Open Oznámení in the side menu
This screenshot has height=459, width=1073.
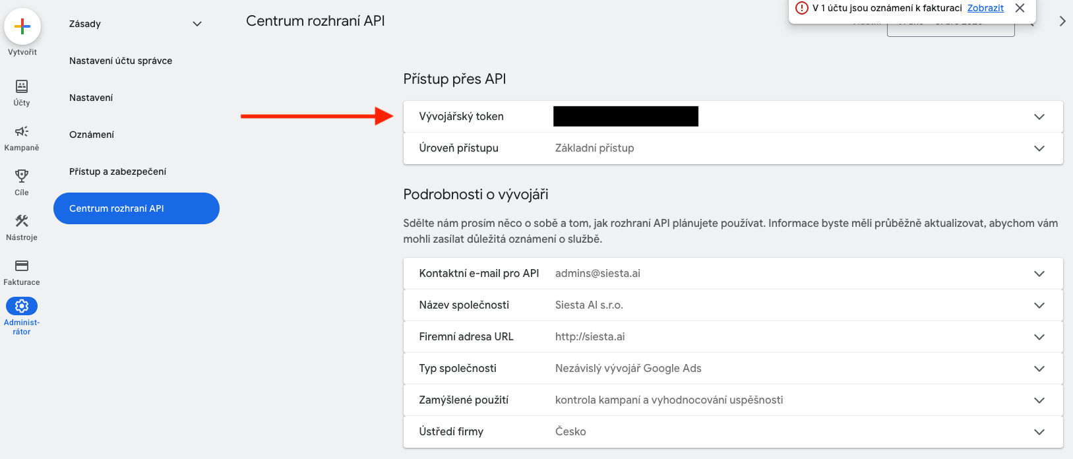click(x=92, y=135)
